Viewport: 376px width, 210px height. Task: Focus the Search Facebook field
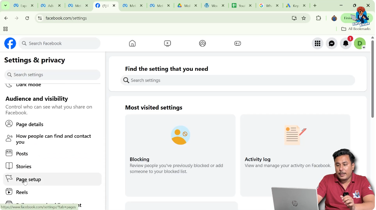pos(60,43)
